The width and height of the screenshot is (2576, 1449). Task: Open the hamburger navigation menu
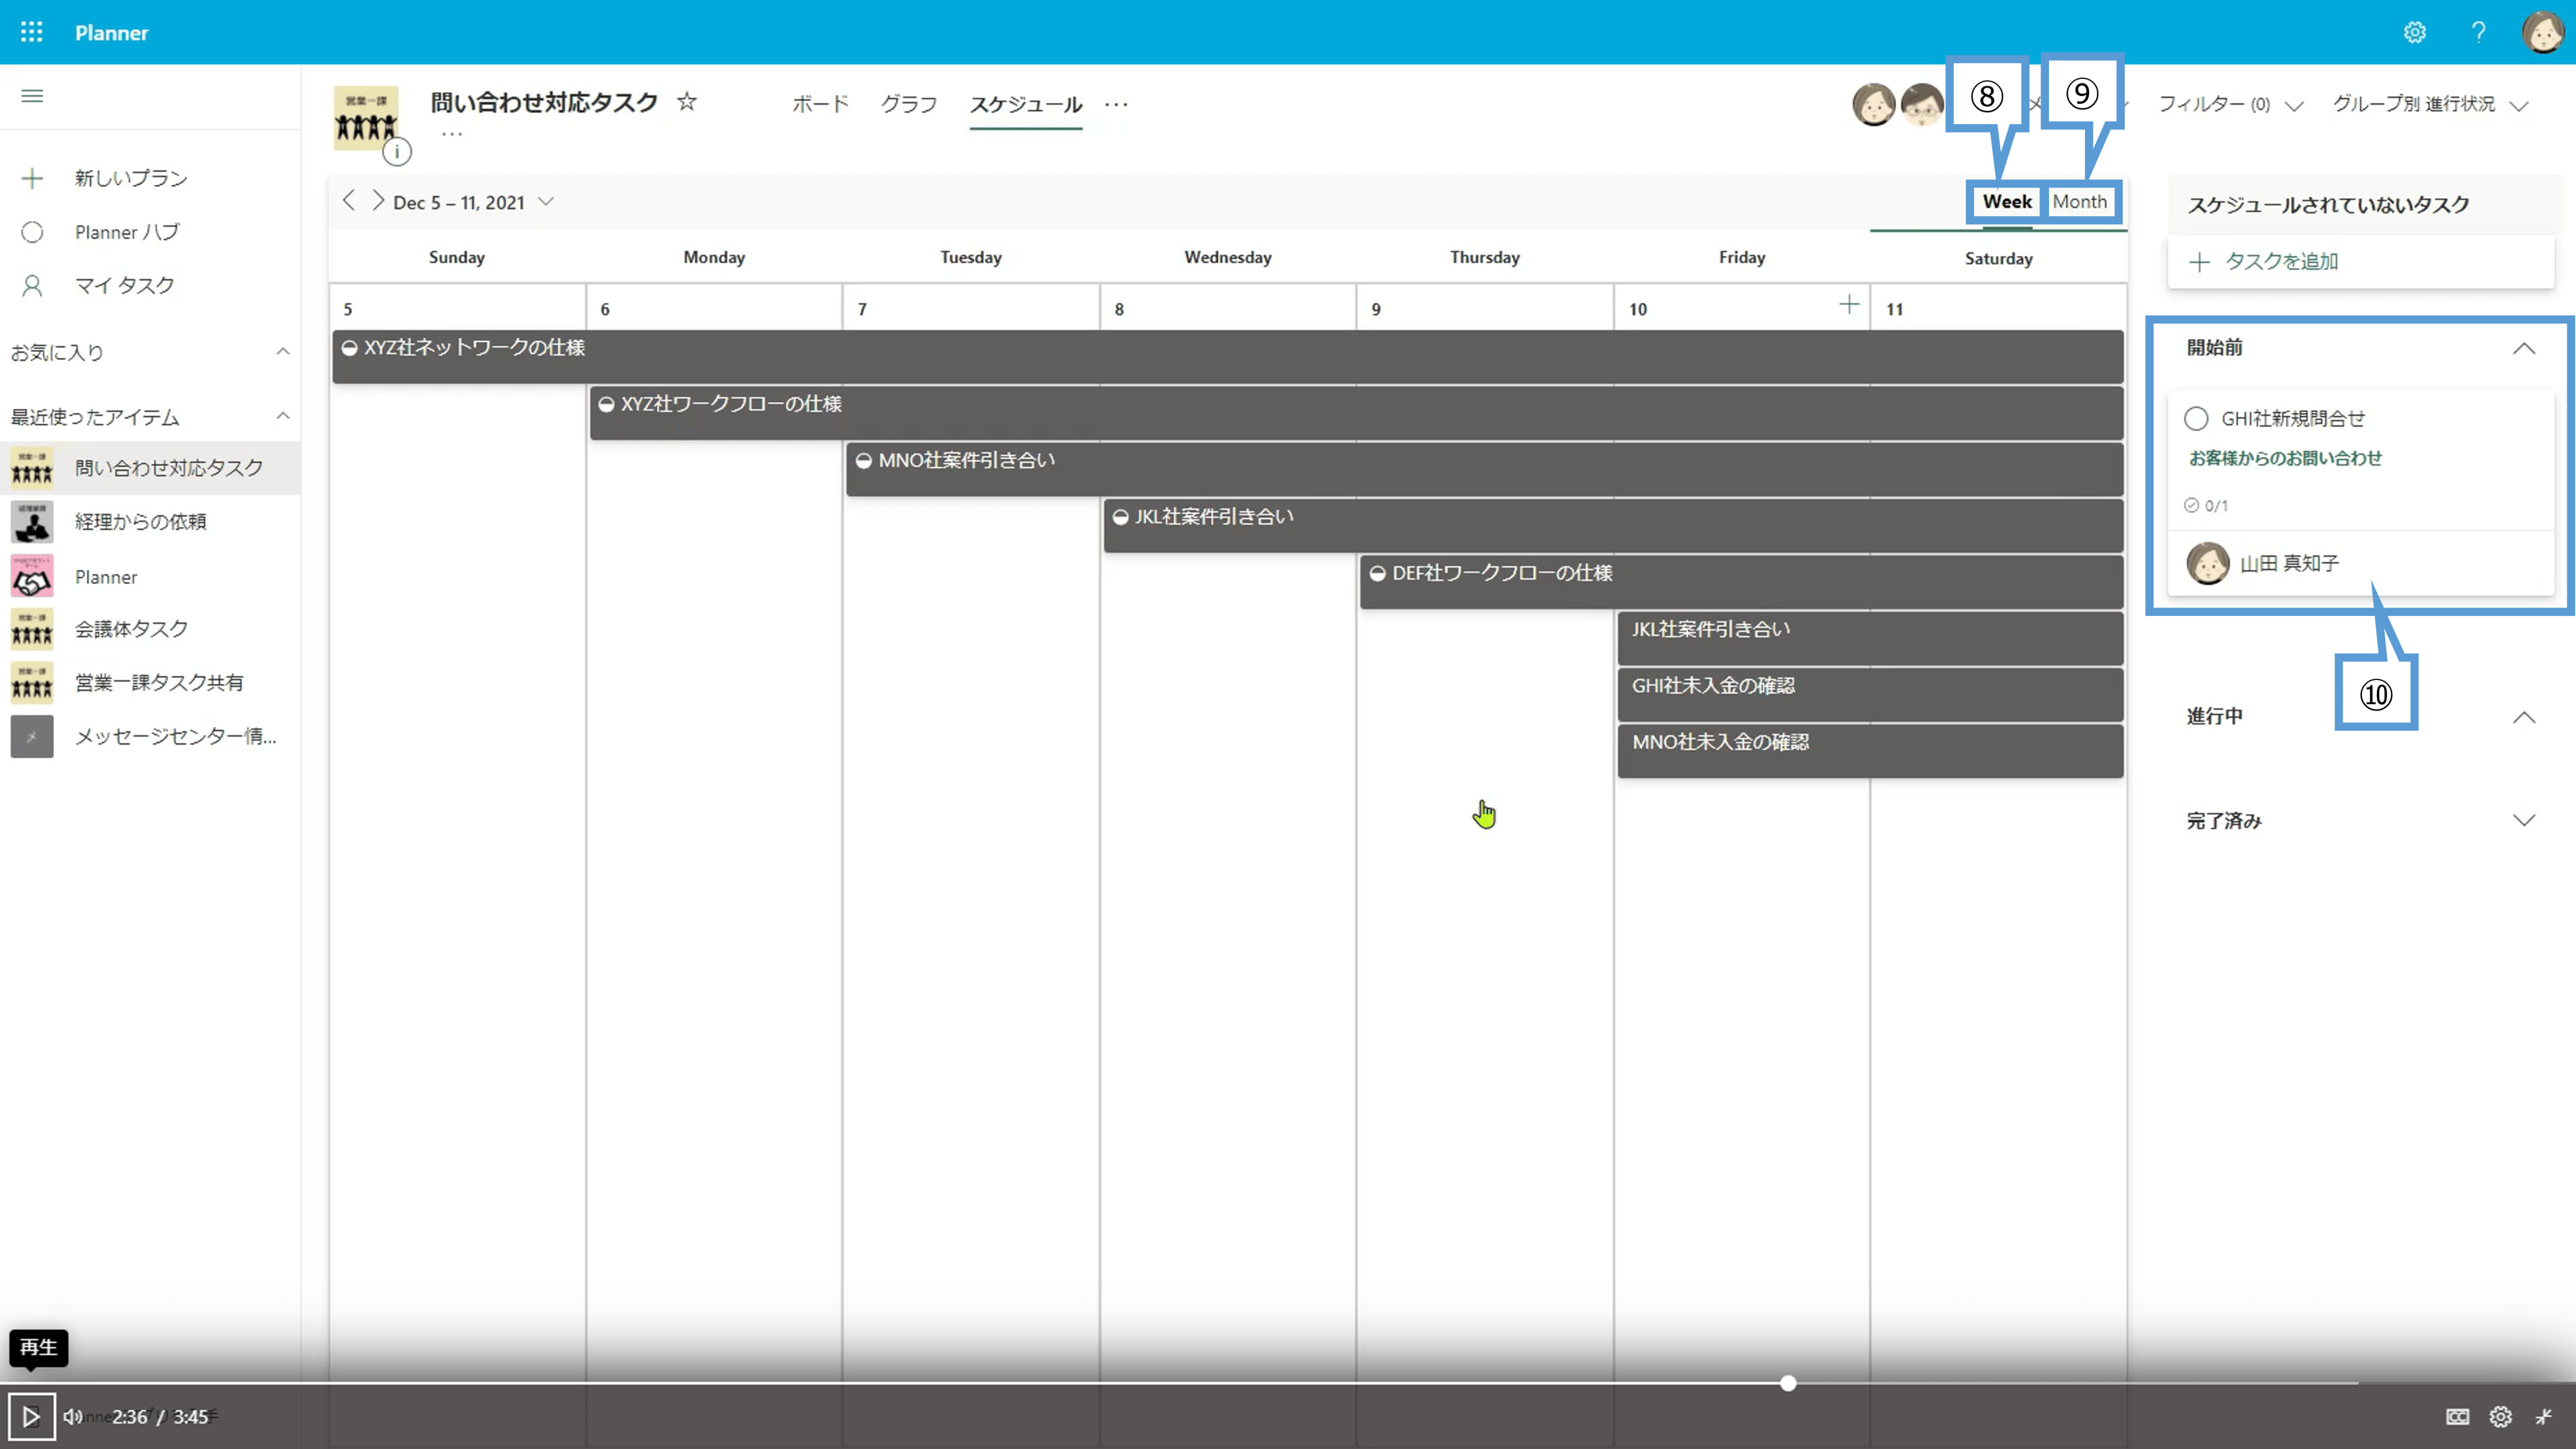coord(31,95)
